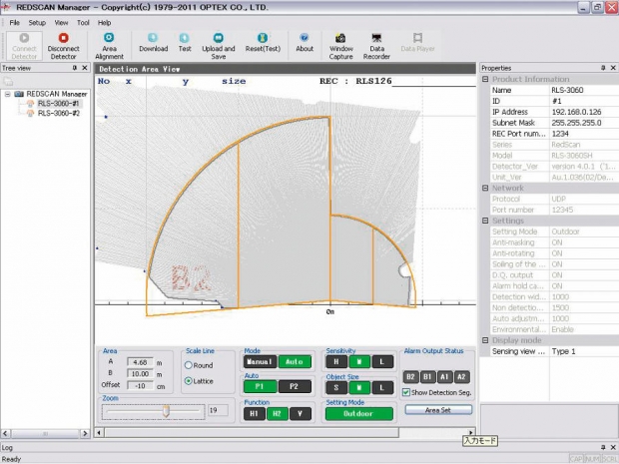Viewport: 619px width, 464px height.
Task: Select Auto preset P1
Action: (x=260, y=387)
